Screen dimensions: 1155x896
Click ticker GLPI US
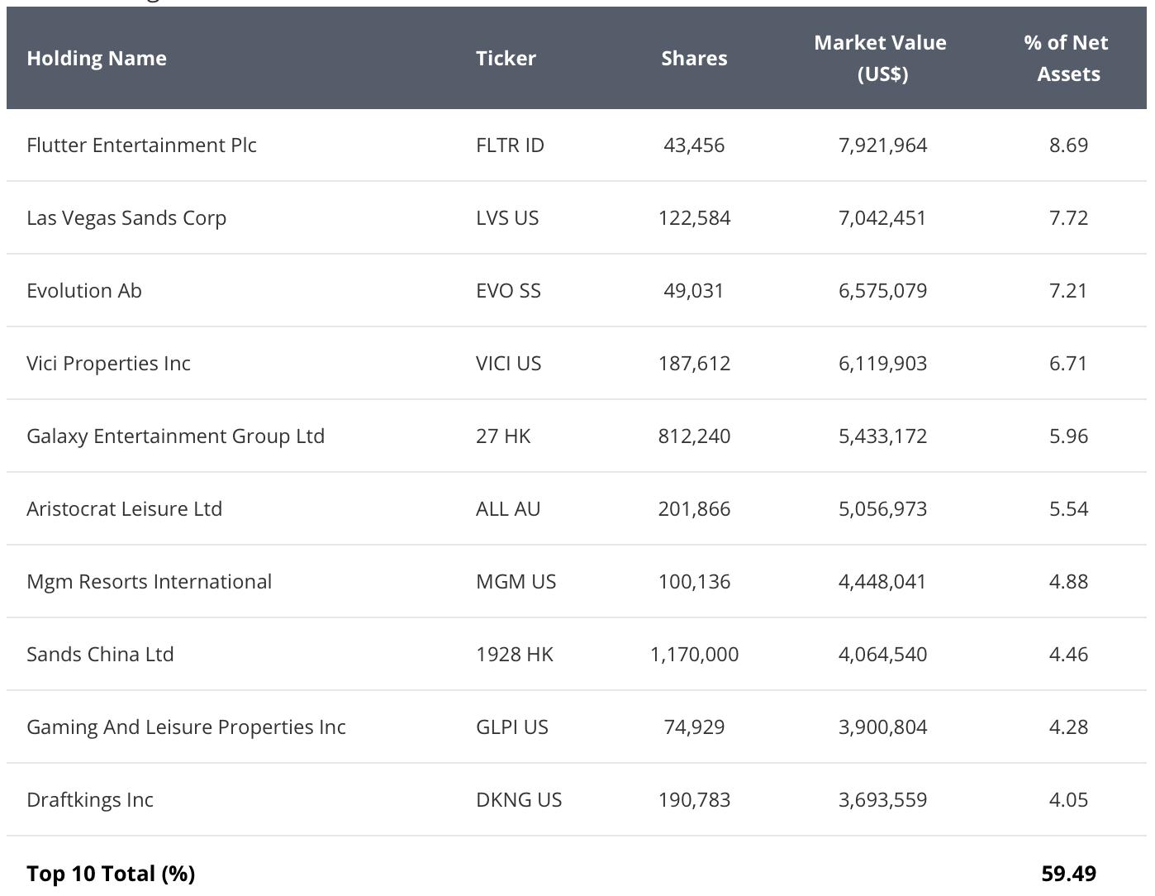click(512, 727)
